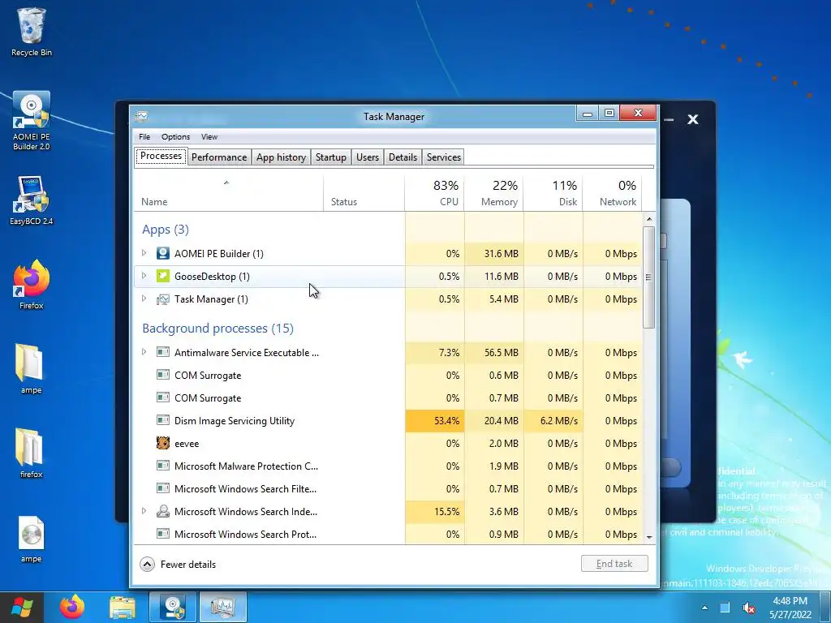Sort by the Network column header

(x=613, y=194)
